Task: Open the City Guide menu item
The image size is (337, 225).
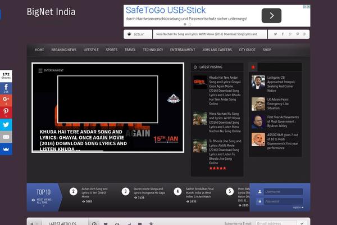Action: coord(247,49)
